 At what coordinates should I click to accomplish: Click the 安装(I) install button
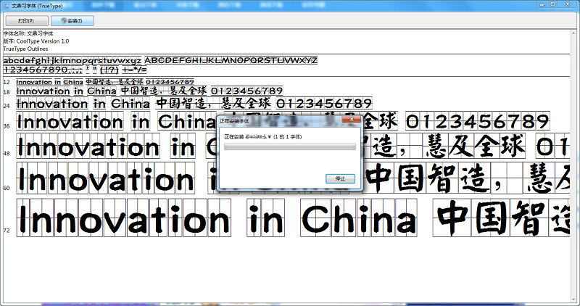tap(72, 21)
